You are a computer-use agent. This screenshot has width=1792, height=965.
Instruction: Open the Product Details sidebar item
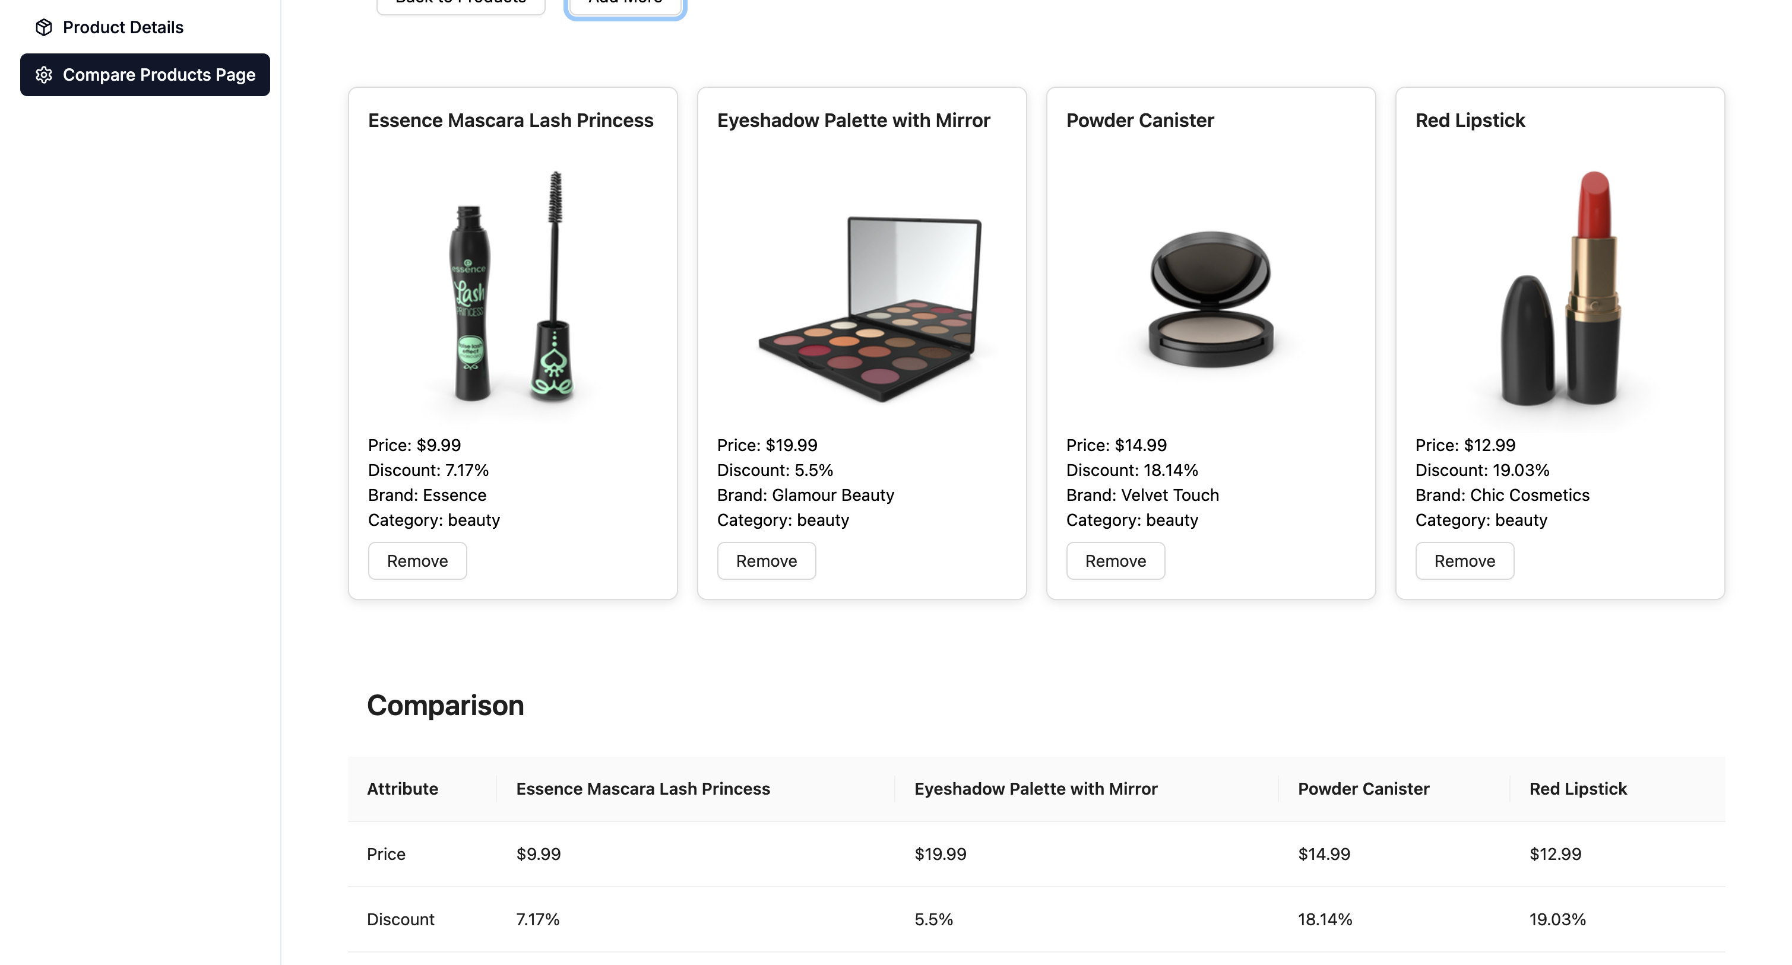click(x=122, y=27)
